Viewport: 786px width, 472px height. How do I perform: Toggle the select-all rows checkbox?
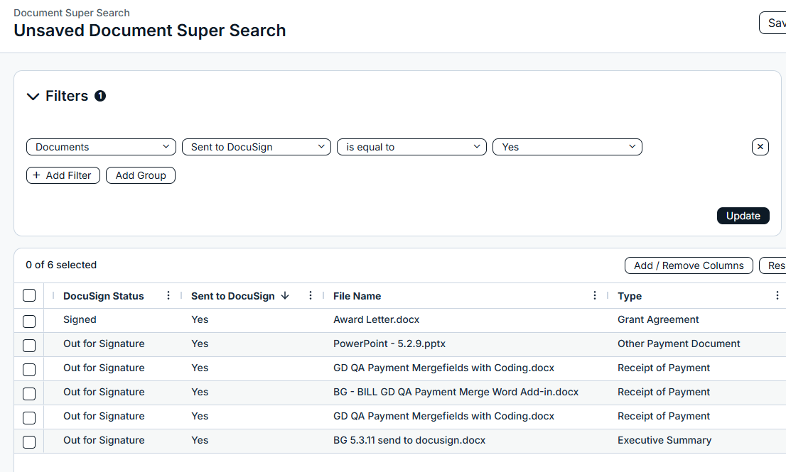pyautogui.click(x=29, y=295)
